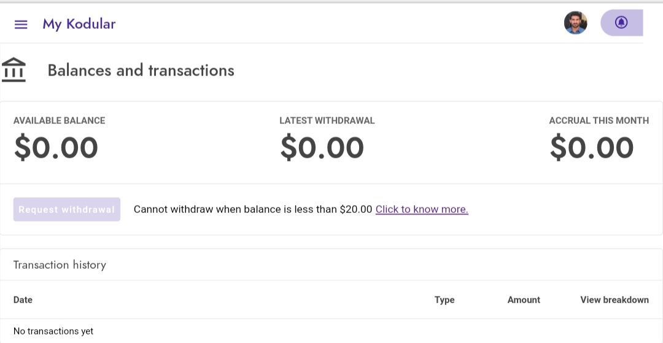Click the Latest Withdrawal label
This screenshot has width=663, height=343.
click(327, 121)
